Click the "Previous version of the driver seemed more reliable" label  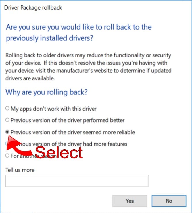click(73, 132)
